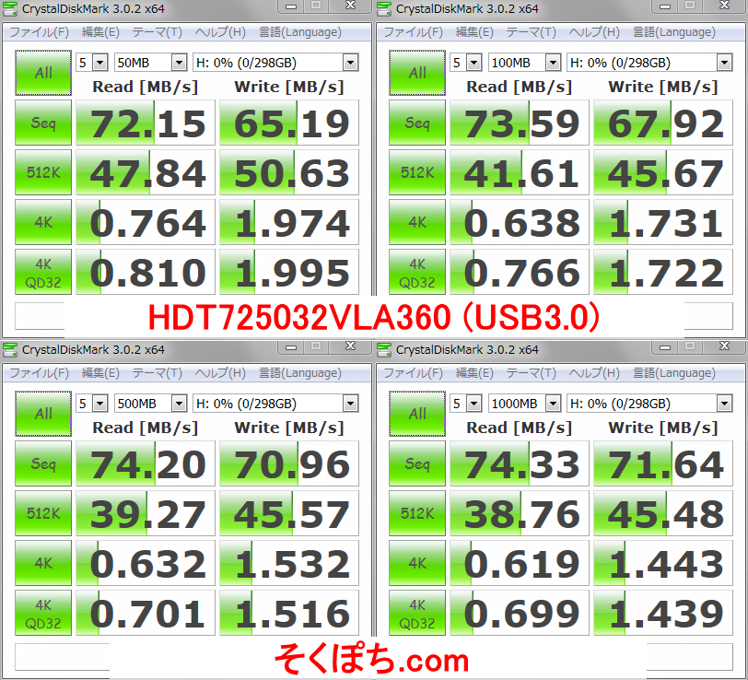Run the Seq test in the 500MB window
Screen dimensions: 748x680
43,463
